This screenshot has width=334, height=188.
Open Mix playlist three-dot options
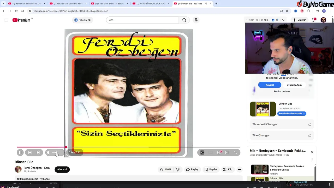click(x=312, y=160)
